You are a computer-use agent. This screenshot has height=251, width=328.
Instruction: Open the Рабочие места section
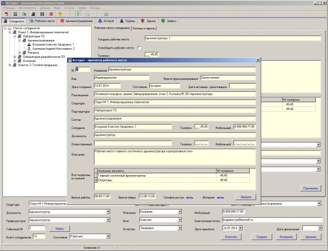[x=44, y=21]
